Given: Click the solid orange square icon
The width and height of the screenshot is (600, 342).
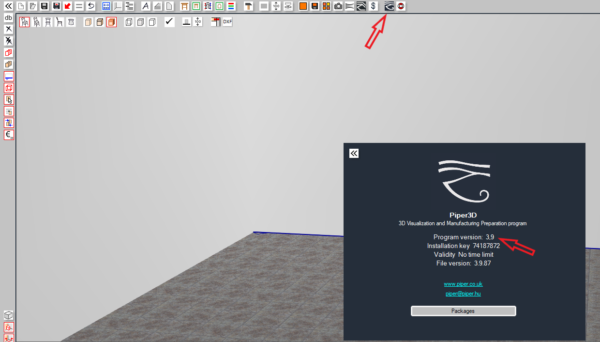Looking at the screenshot, I should tap(303, 6).
